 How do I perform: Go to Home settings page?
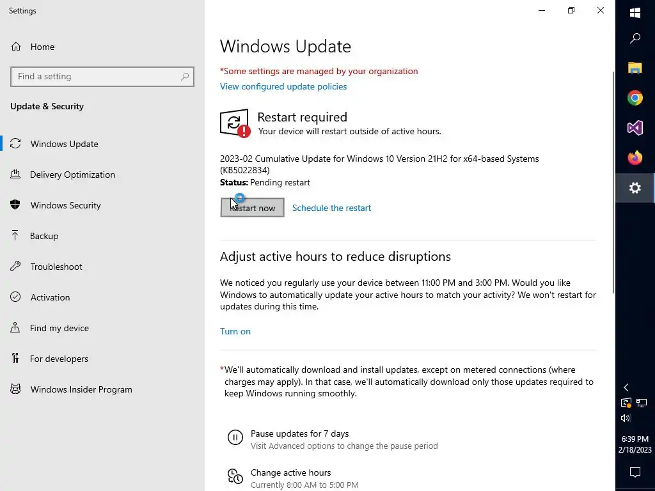click(42, 47)
